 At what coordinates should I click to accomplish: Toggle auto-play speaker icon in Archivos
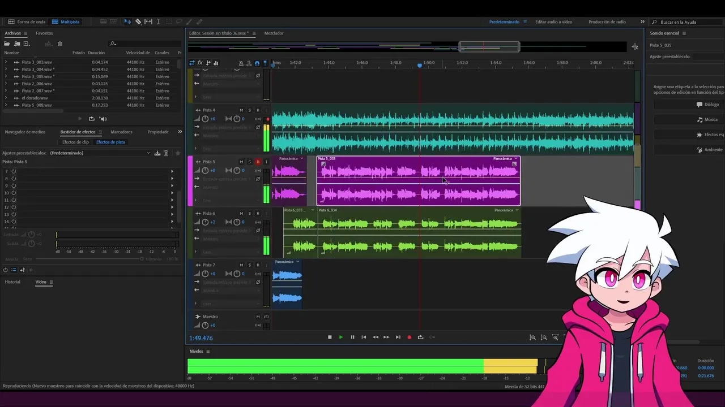coord(103,119)
